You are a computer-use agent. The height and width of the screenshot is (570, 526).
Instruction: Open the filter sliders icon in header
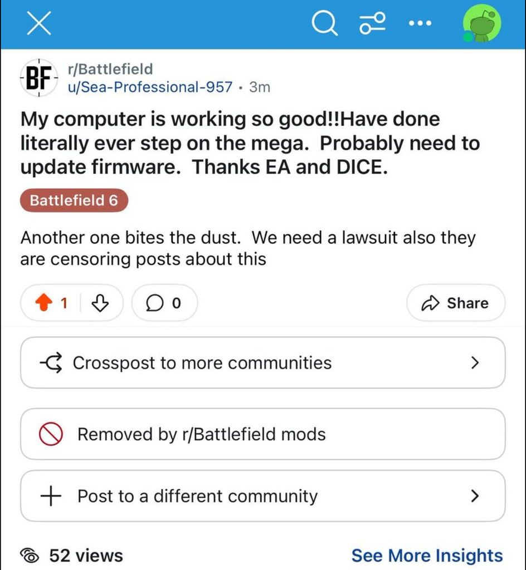tap(372, 25)
